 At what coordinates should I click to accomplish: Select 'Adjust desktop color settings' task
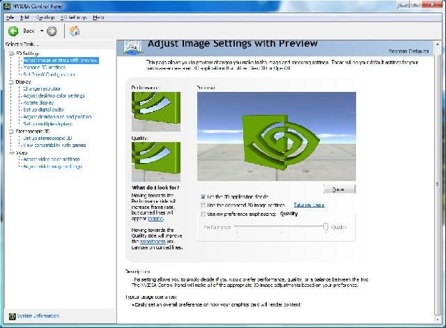click(x=54, y=96)
